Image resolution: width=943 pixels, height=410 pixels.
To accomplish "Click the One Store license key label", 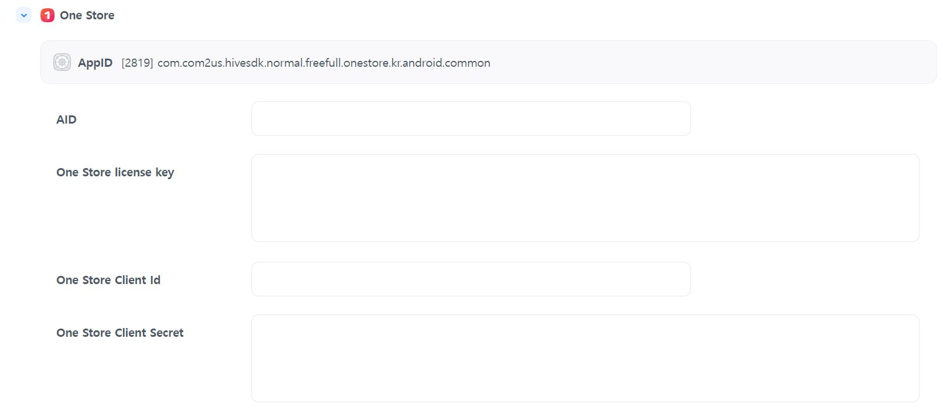I will pyautogui.click(x=115, y=172).
